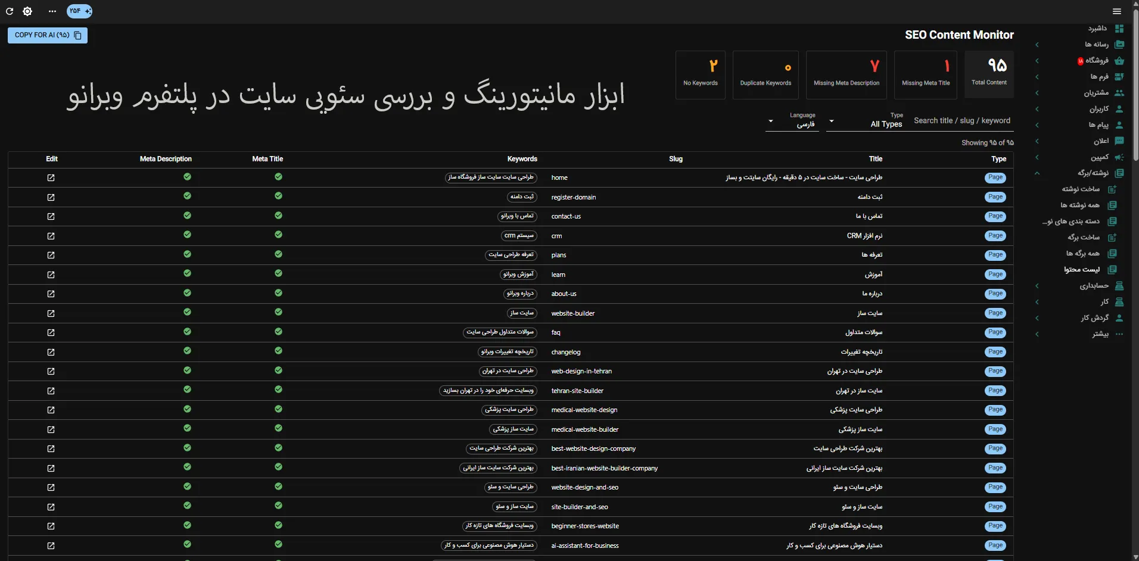Screen dimensions: 1139x561
Task: Click edit icon for register-domain row
Action: [x=51, y=197]
